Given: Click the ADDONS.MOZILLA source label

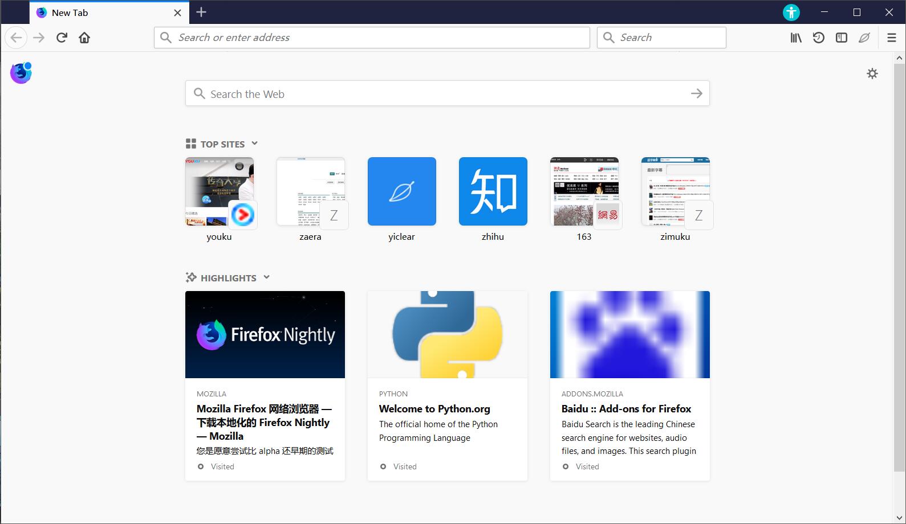Looking at the screenshot, I should (x=592, y=394).
